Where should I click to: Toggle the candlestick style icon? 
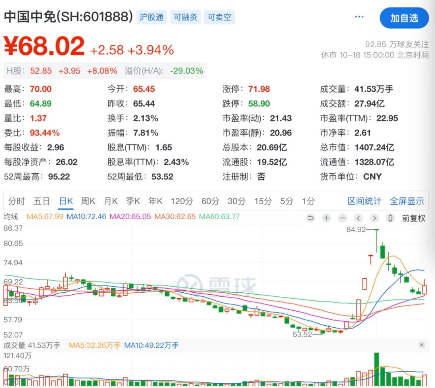pos(390,218)
